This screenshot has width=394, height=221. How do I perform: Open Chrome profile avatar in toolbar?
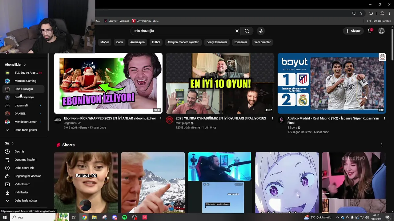click(x=382, y=13)
